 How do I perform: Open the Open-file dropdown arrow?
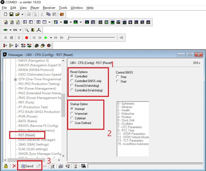click(23, 14)
